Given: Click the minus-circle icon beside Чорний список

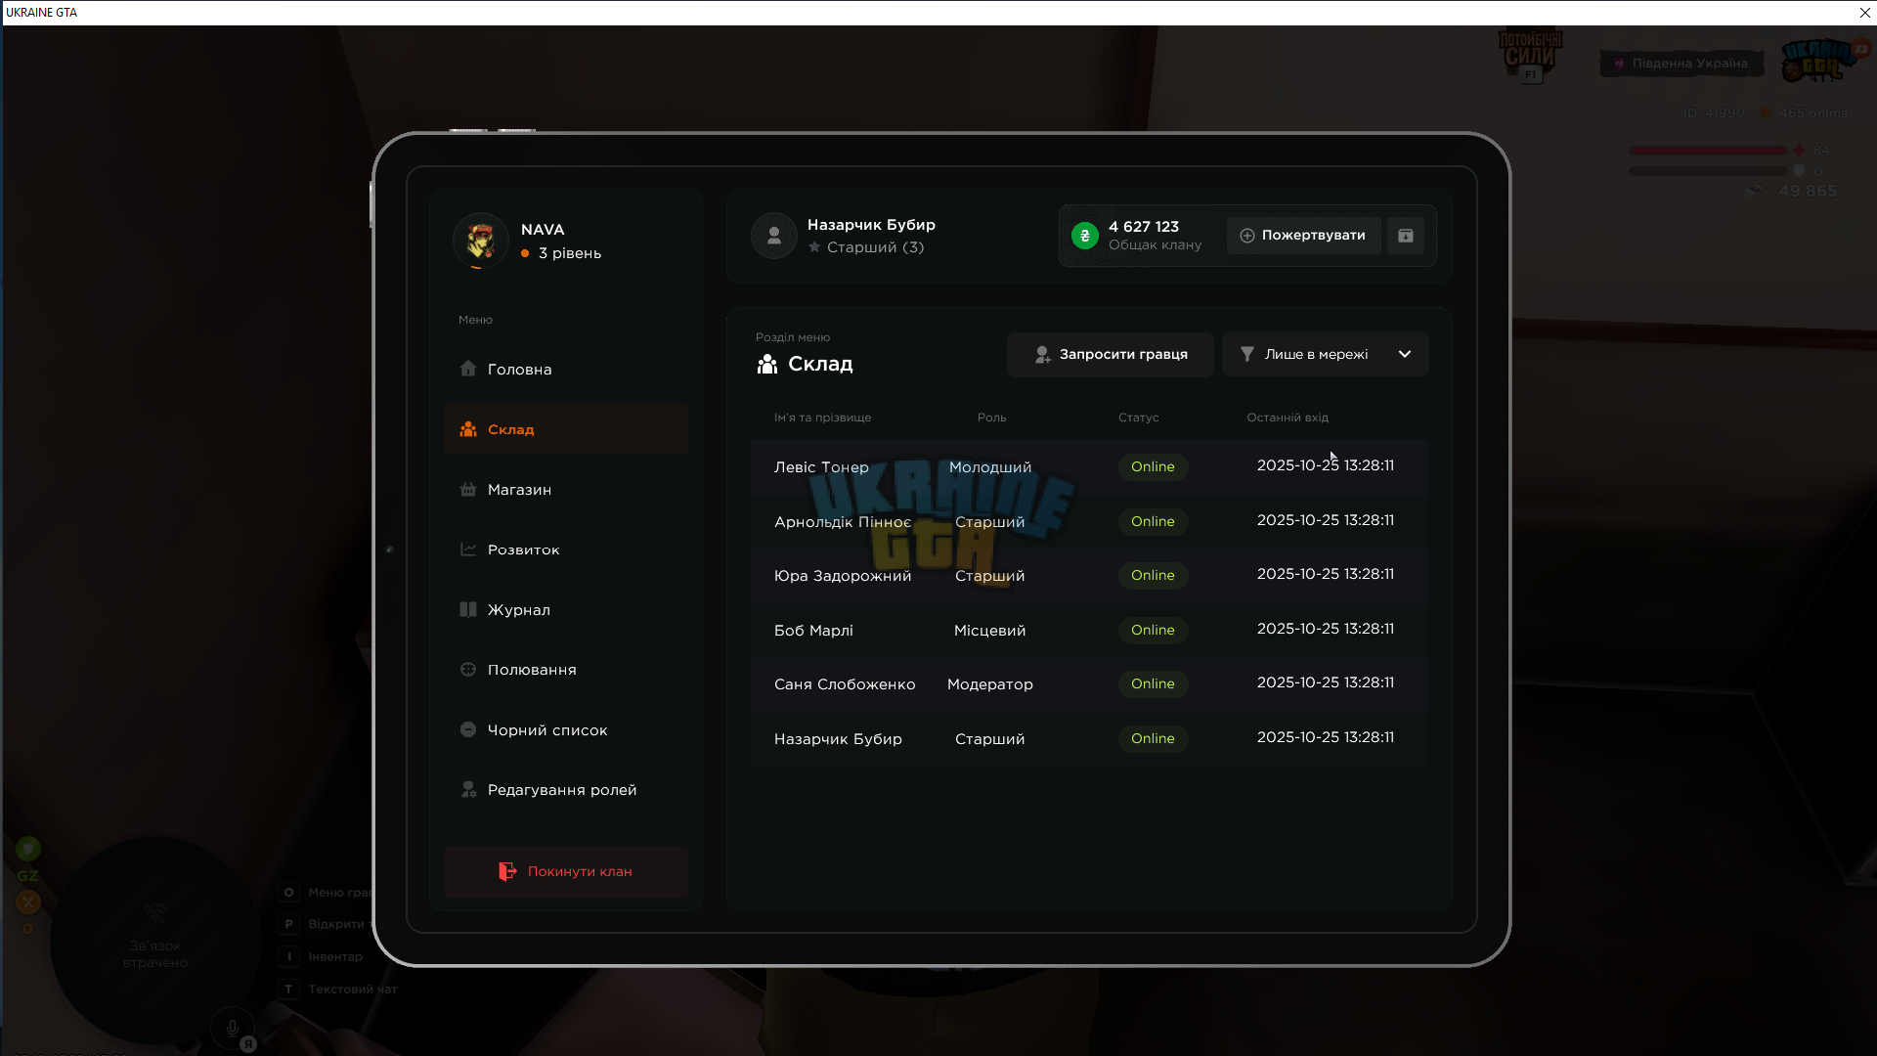Looking at the screenshot, I should pos(468,729).
